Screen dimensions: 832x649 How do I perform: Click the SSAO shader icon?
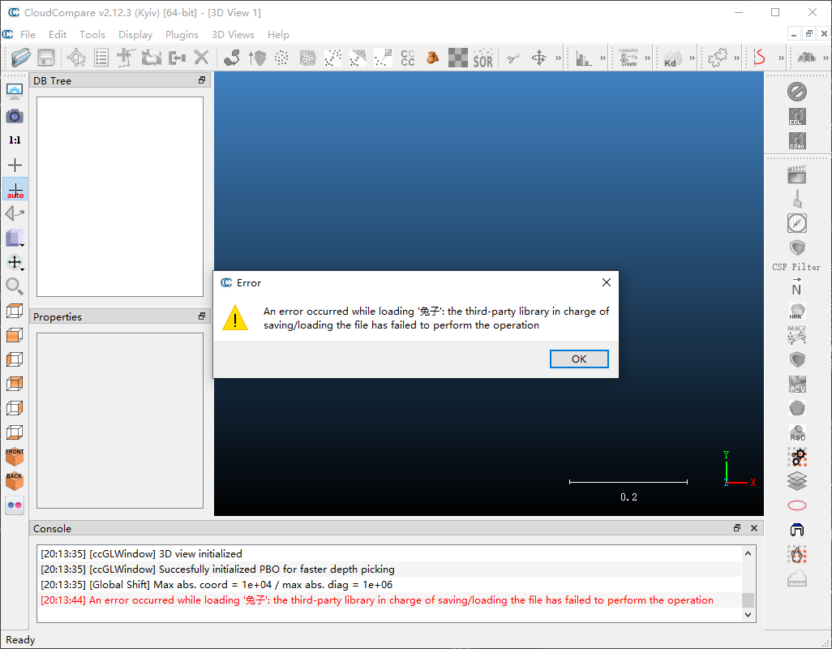[x=797, y=140]
